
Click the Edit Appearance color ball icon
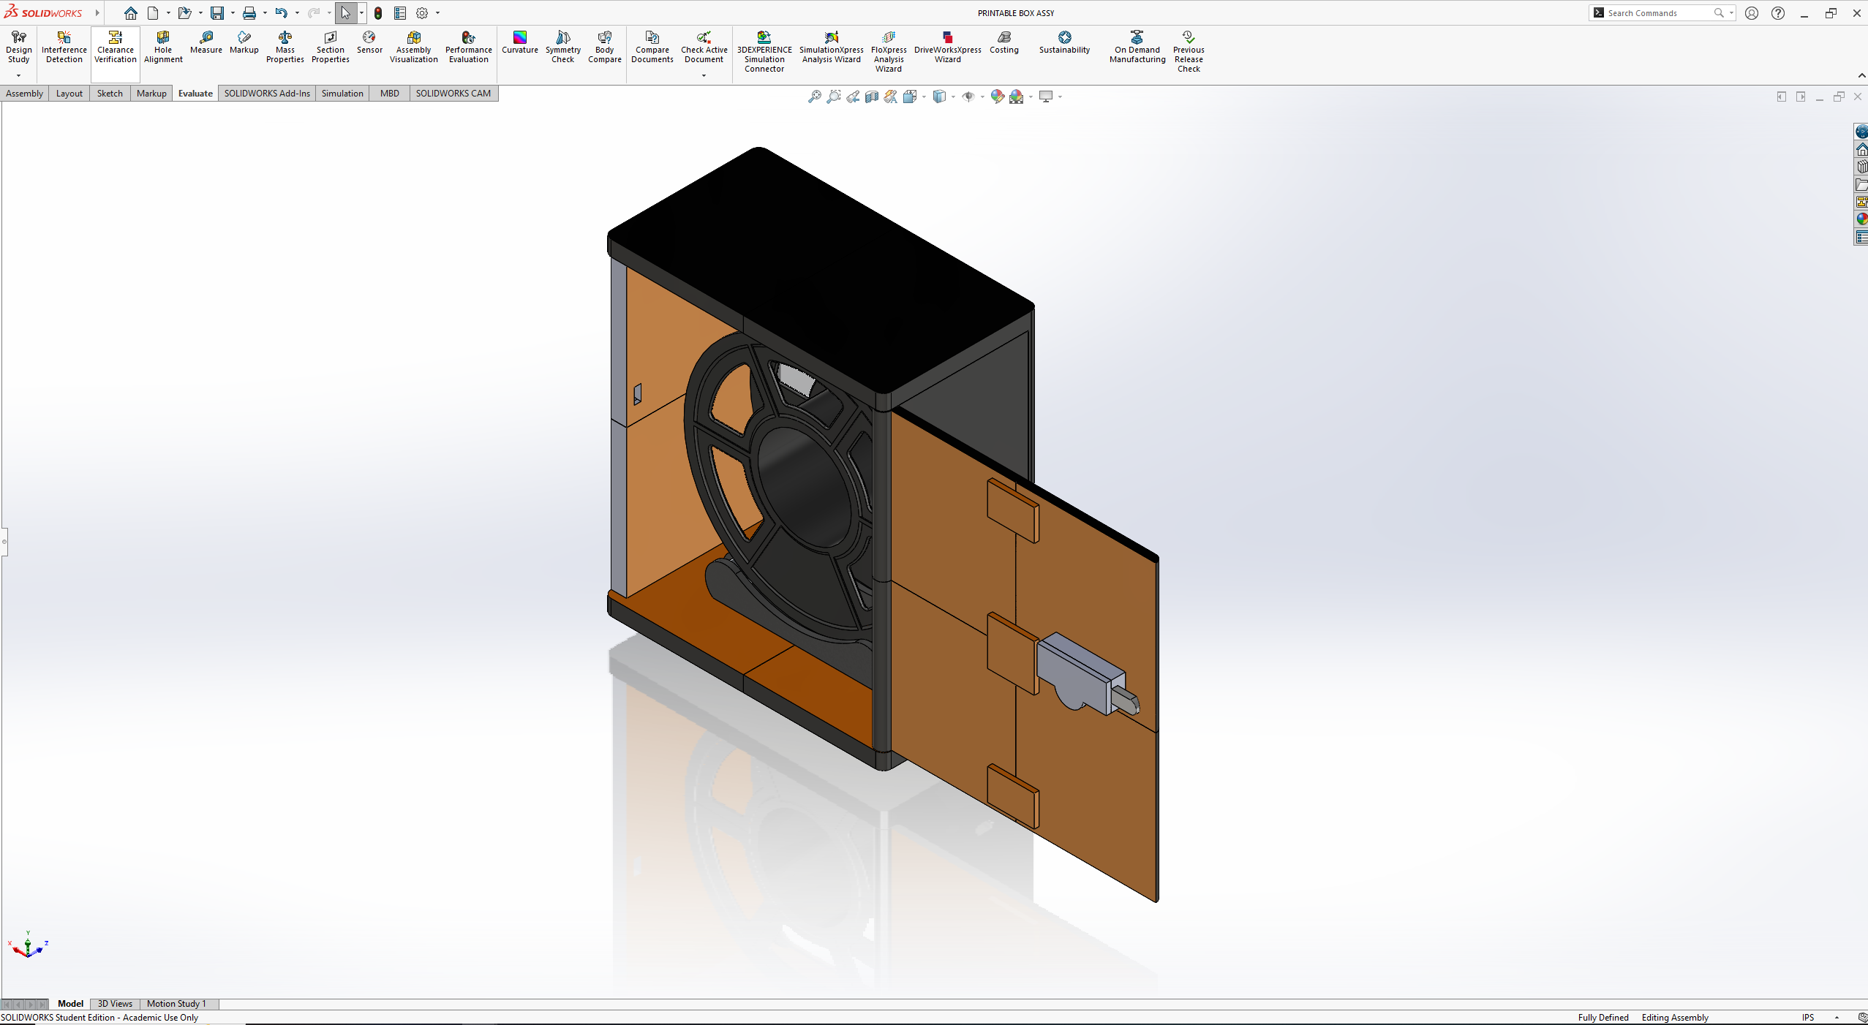(997, 97)
